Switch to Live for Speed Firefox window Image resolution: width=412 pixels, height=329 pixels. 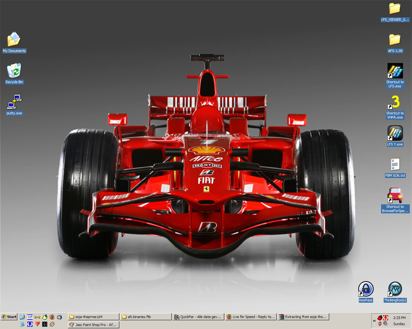(x=251, y=317)
